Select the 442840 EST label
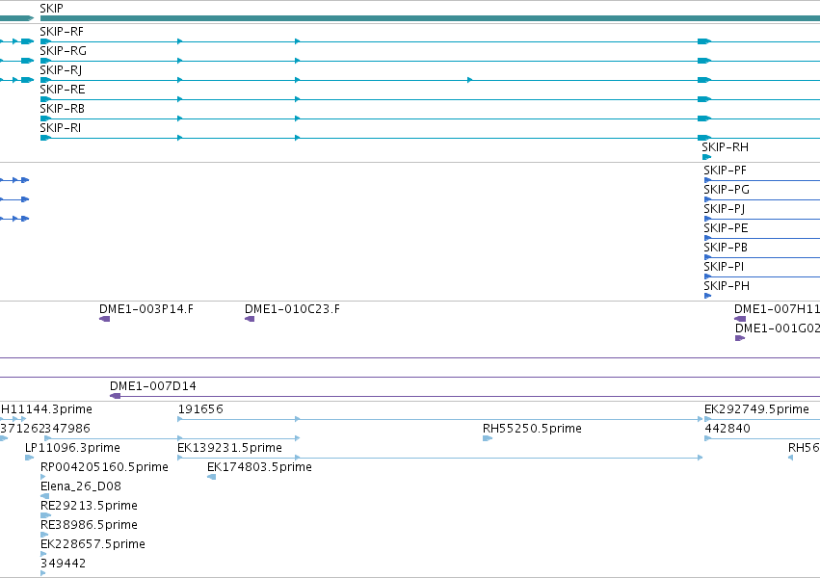Viewport: 820px width, 578px height. pos(727,429)
